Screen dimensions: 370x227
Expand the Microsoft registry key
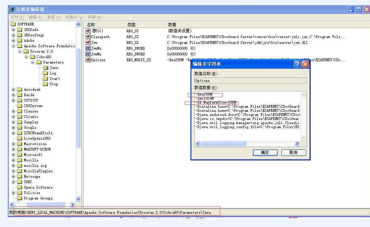pyautogui.click(x=14, y=155)
